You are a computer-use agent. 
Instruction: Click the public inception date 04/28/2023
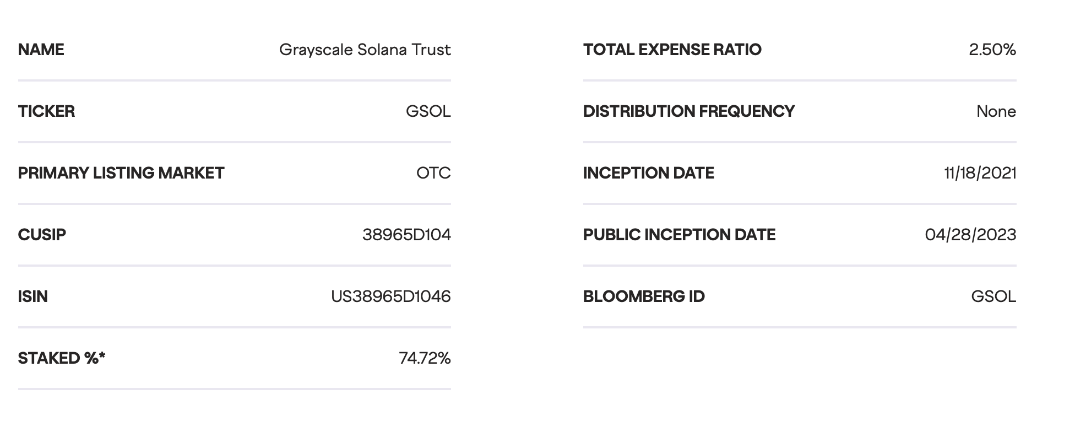pyautogui.click(x=970, y=235)
